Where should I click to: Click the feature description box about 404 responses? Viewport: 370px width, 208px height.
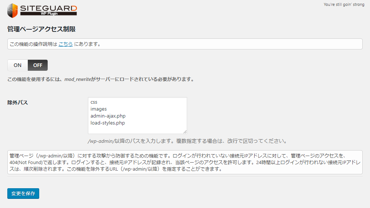point(185,162)
